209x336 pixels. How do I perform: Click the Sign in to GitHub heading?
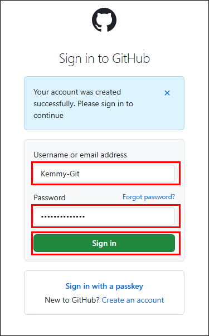tap(104, 58)
